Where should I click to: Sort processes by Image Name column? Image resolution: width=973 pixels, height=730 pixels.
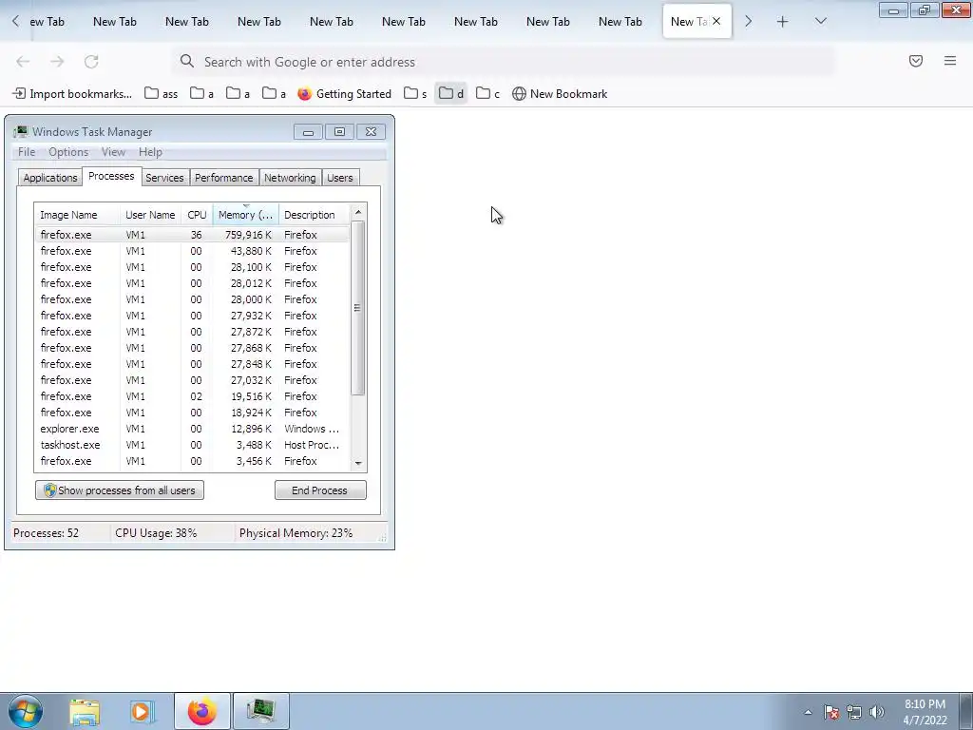pos(77,215)
